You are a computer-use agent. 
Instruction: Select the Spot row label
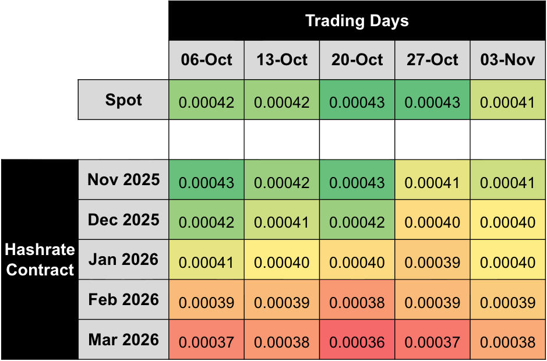pos(123,100)
